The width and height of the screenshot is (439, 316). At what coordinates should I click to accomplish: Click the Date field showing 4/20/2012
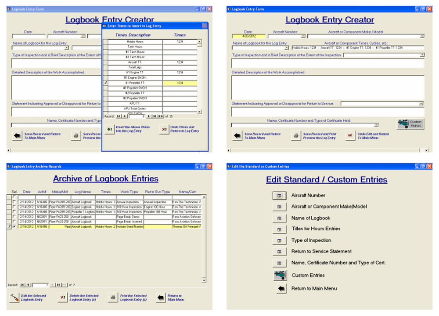(x=248, y=36)
